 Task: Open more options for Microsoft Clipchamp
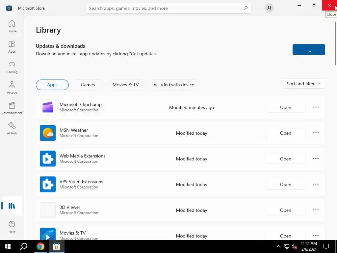point(316,107)
